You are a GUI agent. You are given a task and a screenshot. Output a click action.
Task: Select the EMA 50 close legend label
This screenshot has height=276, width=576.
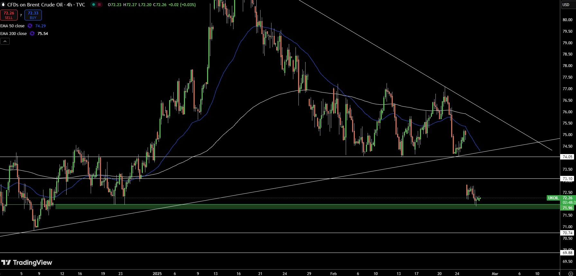[13, 26]
